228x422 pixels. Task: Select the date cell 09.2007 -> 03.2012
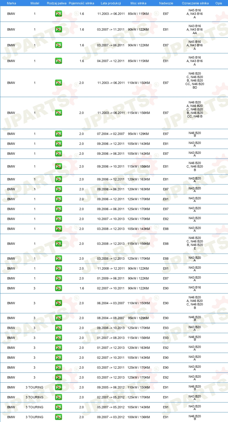[x=111, y=417]
